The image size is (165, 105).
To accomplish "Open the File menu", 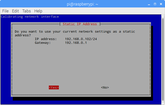I will coord(5,11).
